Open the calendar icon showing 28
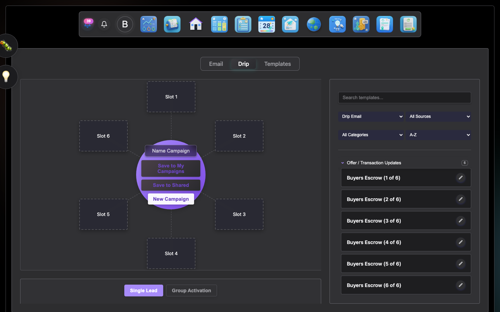500x312 pixels. [x=267, y=24]
